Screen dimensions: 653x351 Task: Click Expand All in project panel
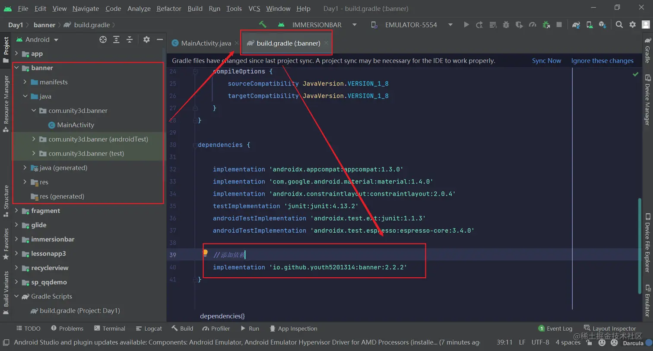point(116,39)
